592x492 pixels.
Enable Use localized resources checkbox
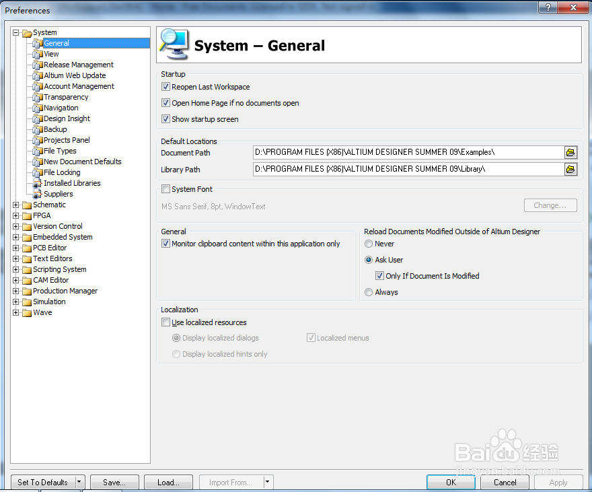(165, 322)
